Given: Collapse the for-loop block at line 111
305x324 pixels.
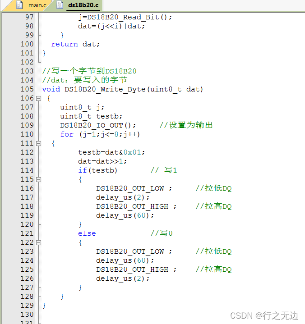Looking at the screenshot, I should 38,144.
